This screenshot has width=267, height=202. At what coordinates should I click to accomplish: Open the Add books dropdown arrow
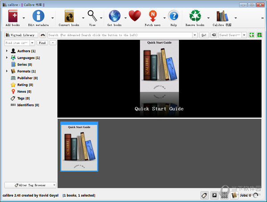24,18
